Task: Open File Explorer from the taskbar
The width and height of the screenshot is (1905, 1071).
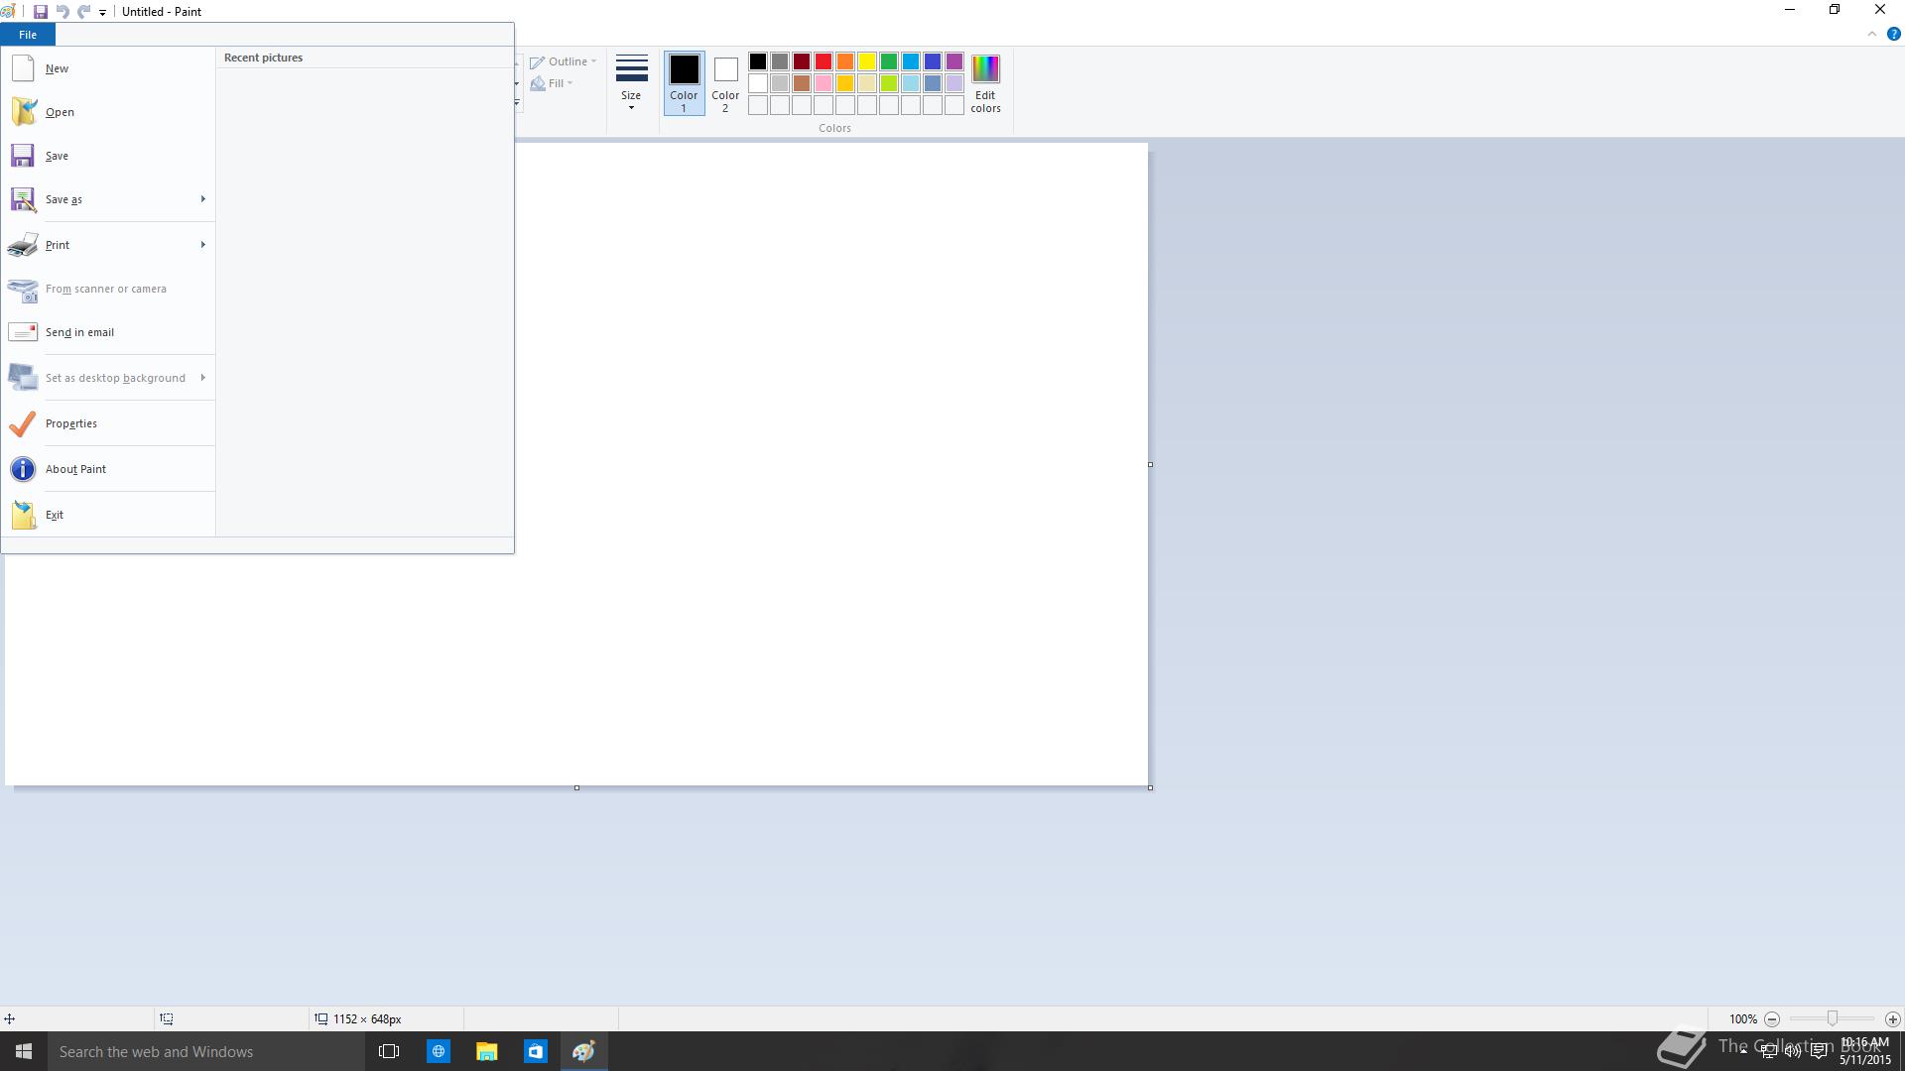Action: click(486, 1051)
